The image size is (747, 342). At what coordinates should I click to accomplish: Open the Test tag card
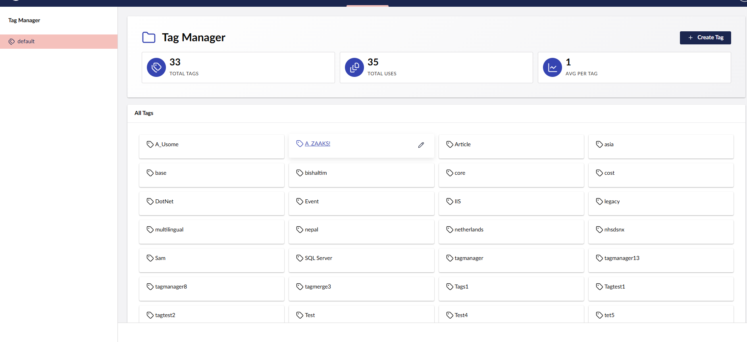click(361, 314)
